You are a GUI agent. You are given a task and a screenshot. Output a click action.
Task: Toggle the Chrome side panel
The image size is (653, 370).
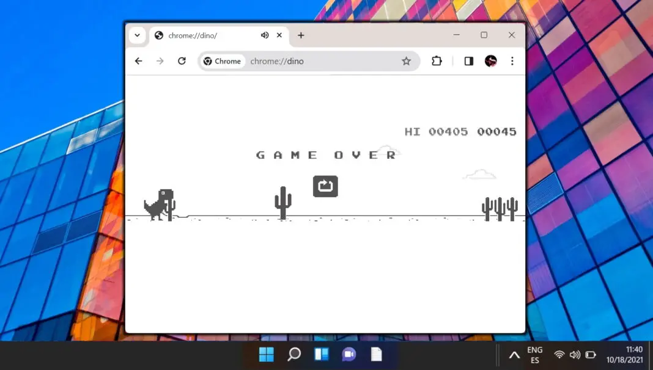tap(468, 61)
